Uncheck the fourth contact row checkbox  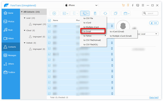pyautogui.click(x=49, y=43)
